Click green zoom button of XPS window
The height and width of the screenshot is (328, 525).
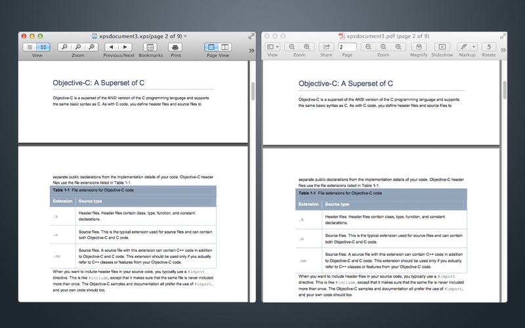coord(40,36)
